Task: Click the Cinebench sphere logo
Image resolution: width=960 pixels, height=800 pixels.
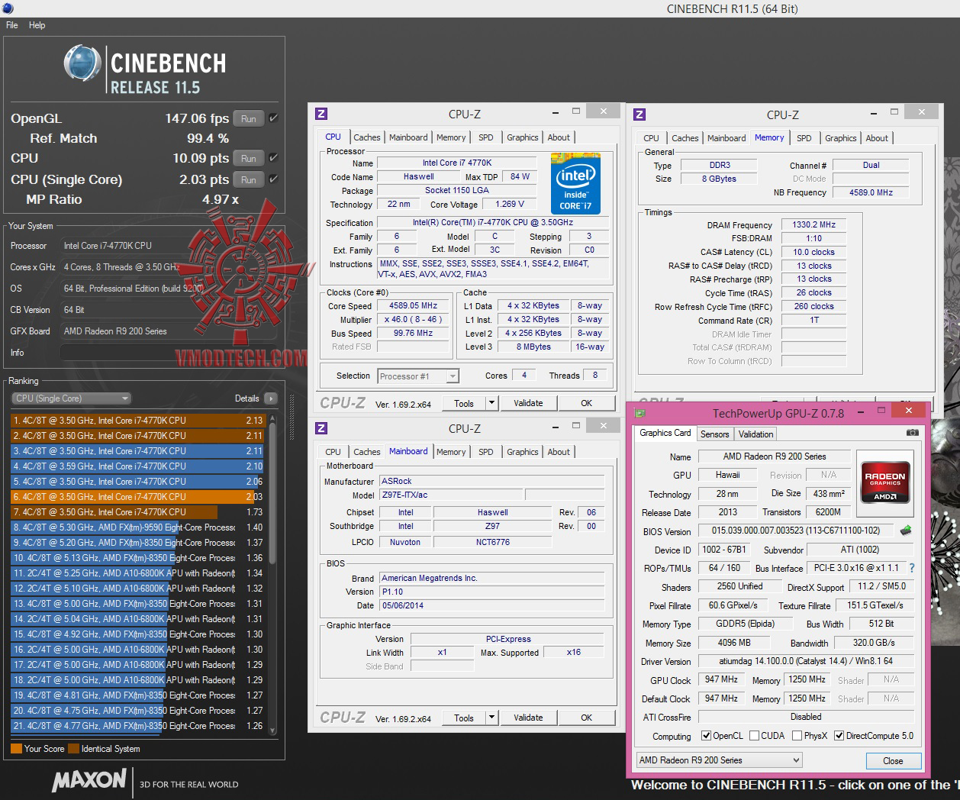Action: (82, 63)
